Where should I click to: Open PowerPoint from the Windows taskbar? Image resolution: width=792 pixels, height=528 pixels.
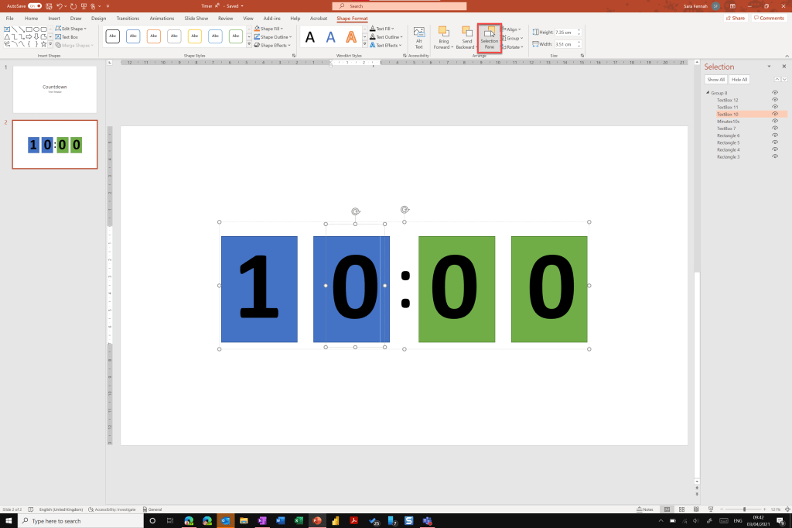tap(316, 521)
